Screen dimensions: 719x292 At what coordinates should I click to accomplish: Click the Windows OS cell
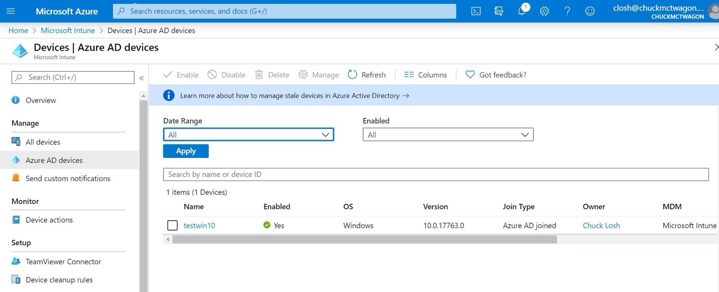358,226
